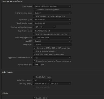
Task: Enable Automatic color management checkbox
Action: [x=35, y=10]
